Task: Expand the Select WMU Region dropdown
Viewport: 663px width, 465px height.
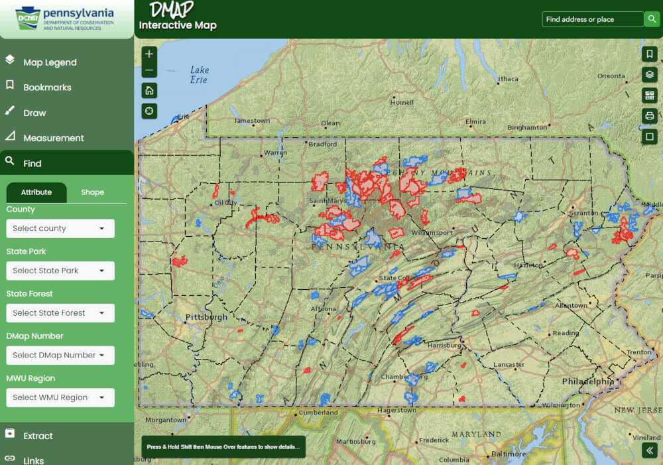Action: (x=60, y=397)
